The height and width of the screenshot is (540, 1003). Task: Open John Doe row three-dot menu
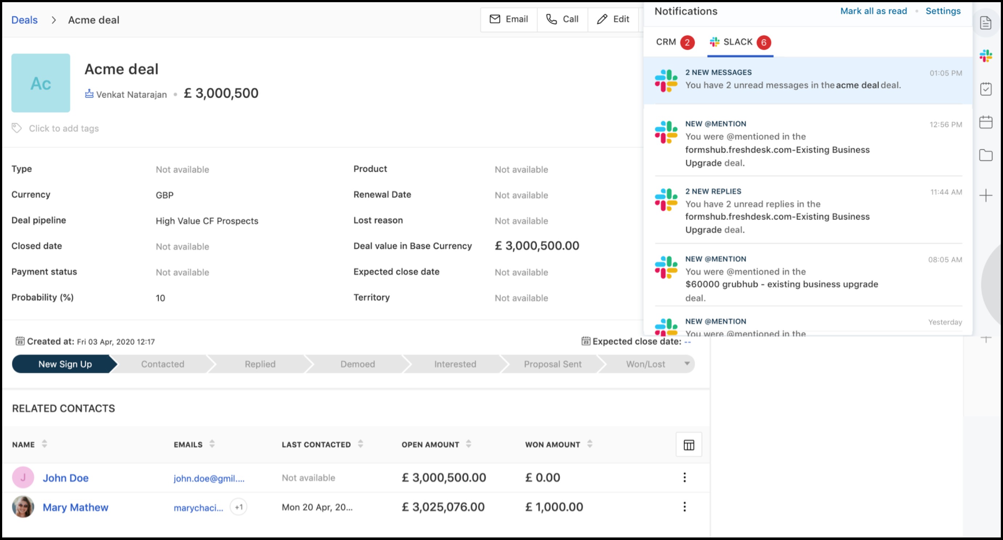tap(685, 477)
